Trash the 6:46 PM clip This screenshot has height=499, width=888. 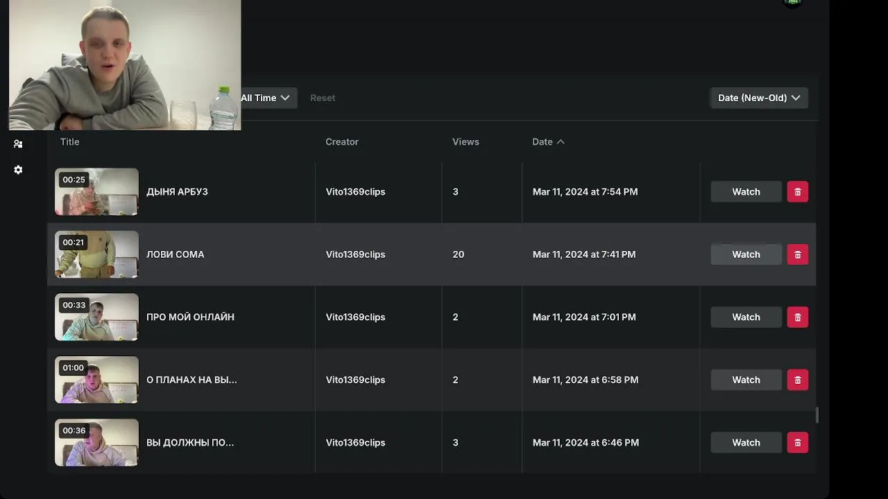coord(797,443)
